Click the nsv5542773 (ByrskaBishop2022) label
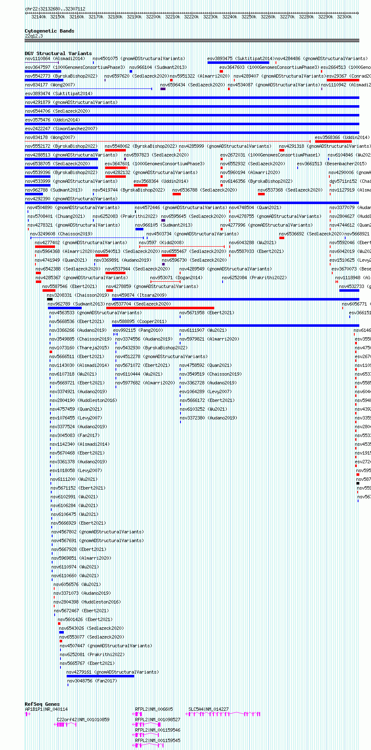 tap(61, 76)
